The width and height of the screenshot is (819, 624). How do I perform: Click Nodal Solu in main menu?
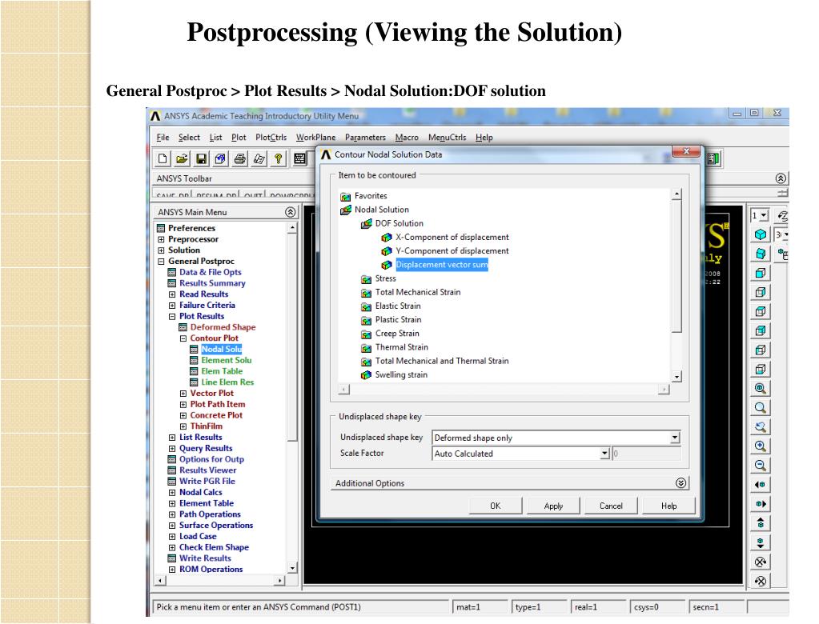point(222,349)
